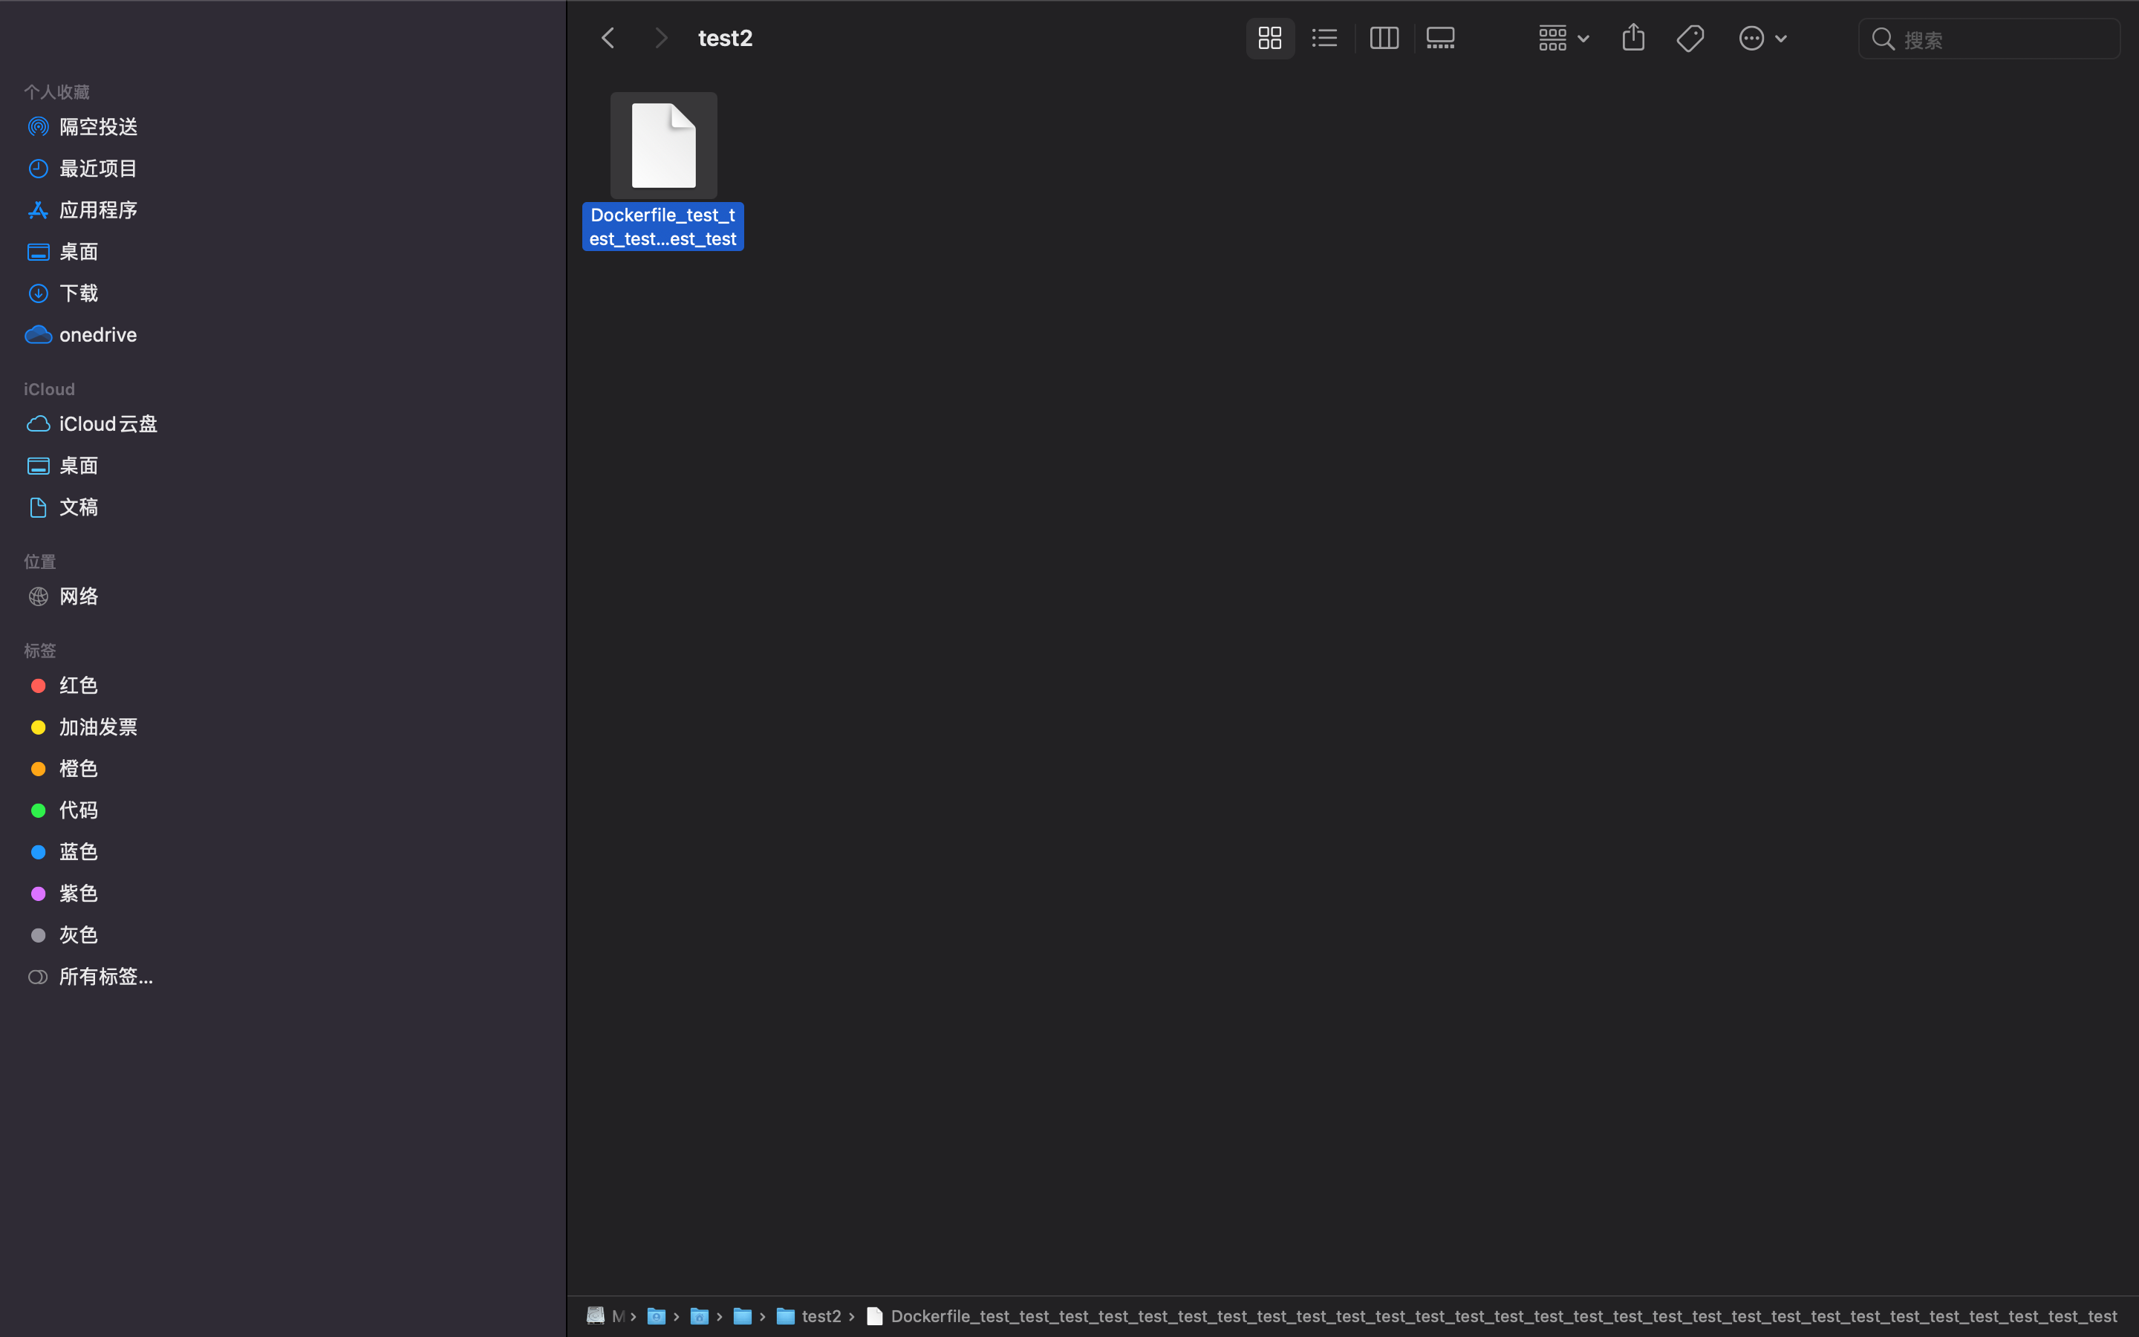
Task: Open onedrive in sidebar
Action: [97, 335]
